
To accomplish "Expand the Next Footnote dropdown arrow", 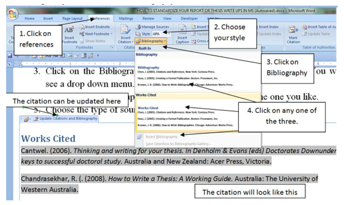I will pyautogui.click(x=112, y=34).
